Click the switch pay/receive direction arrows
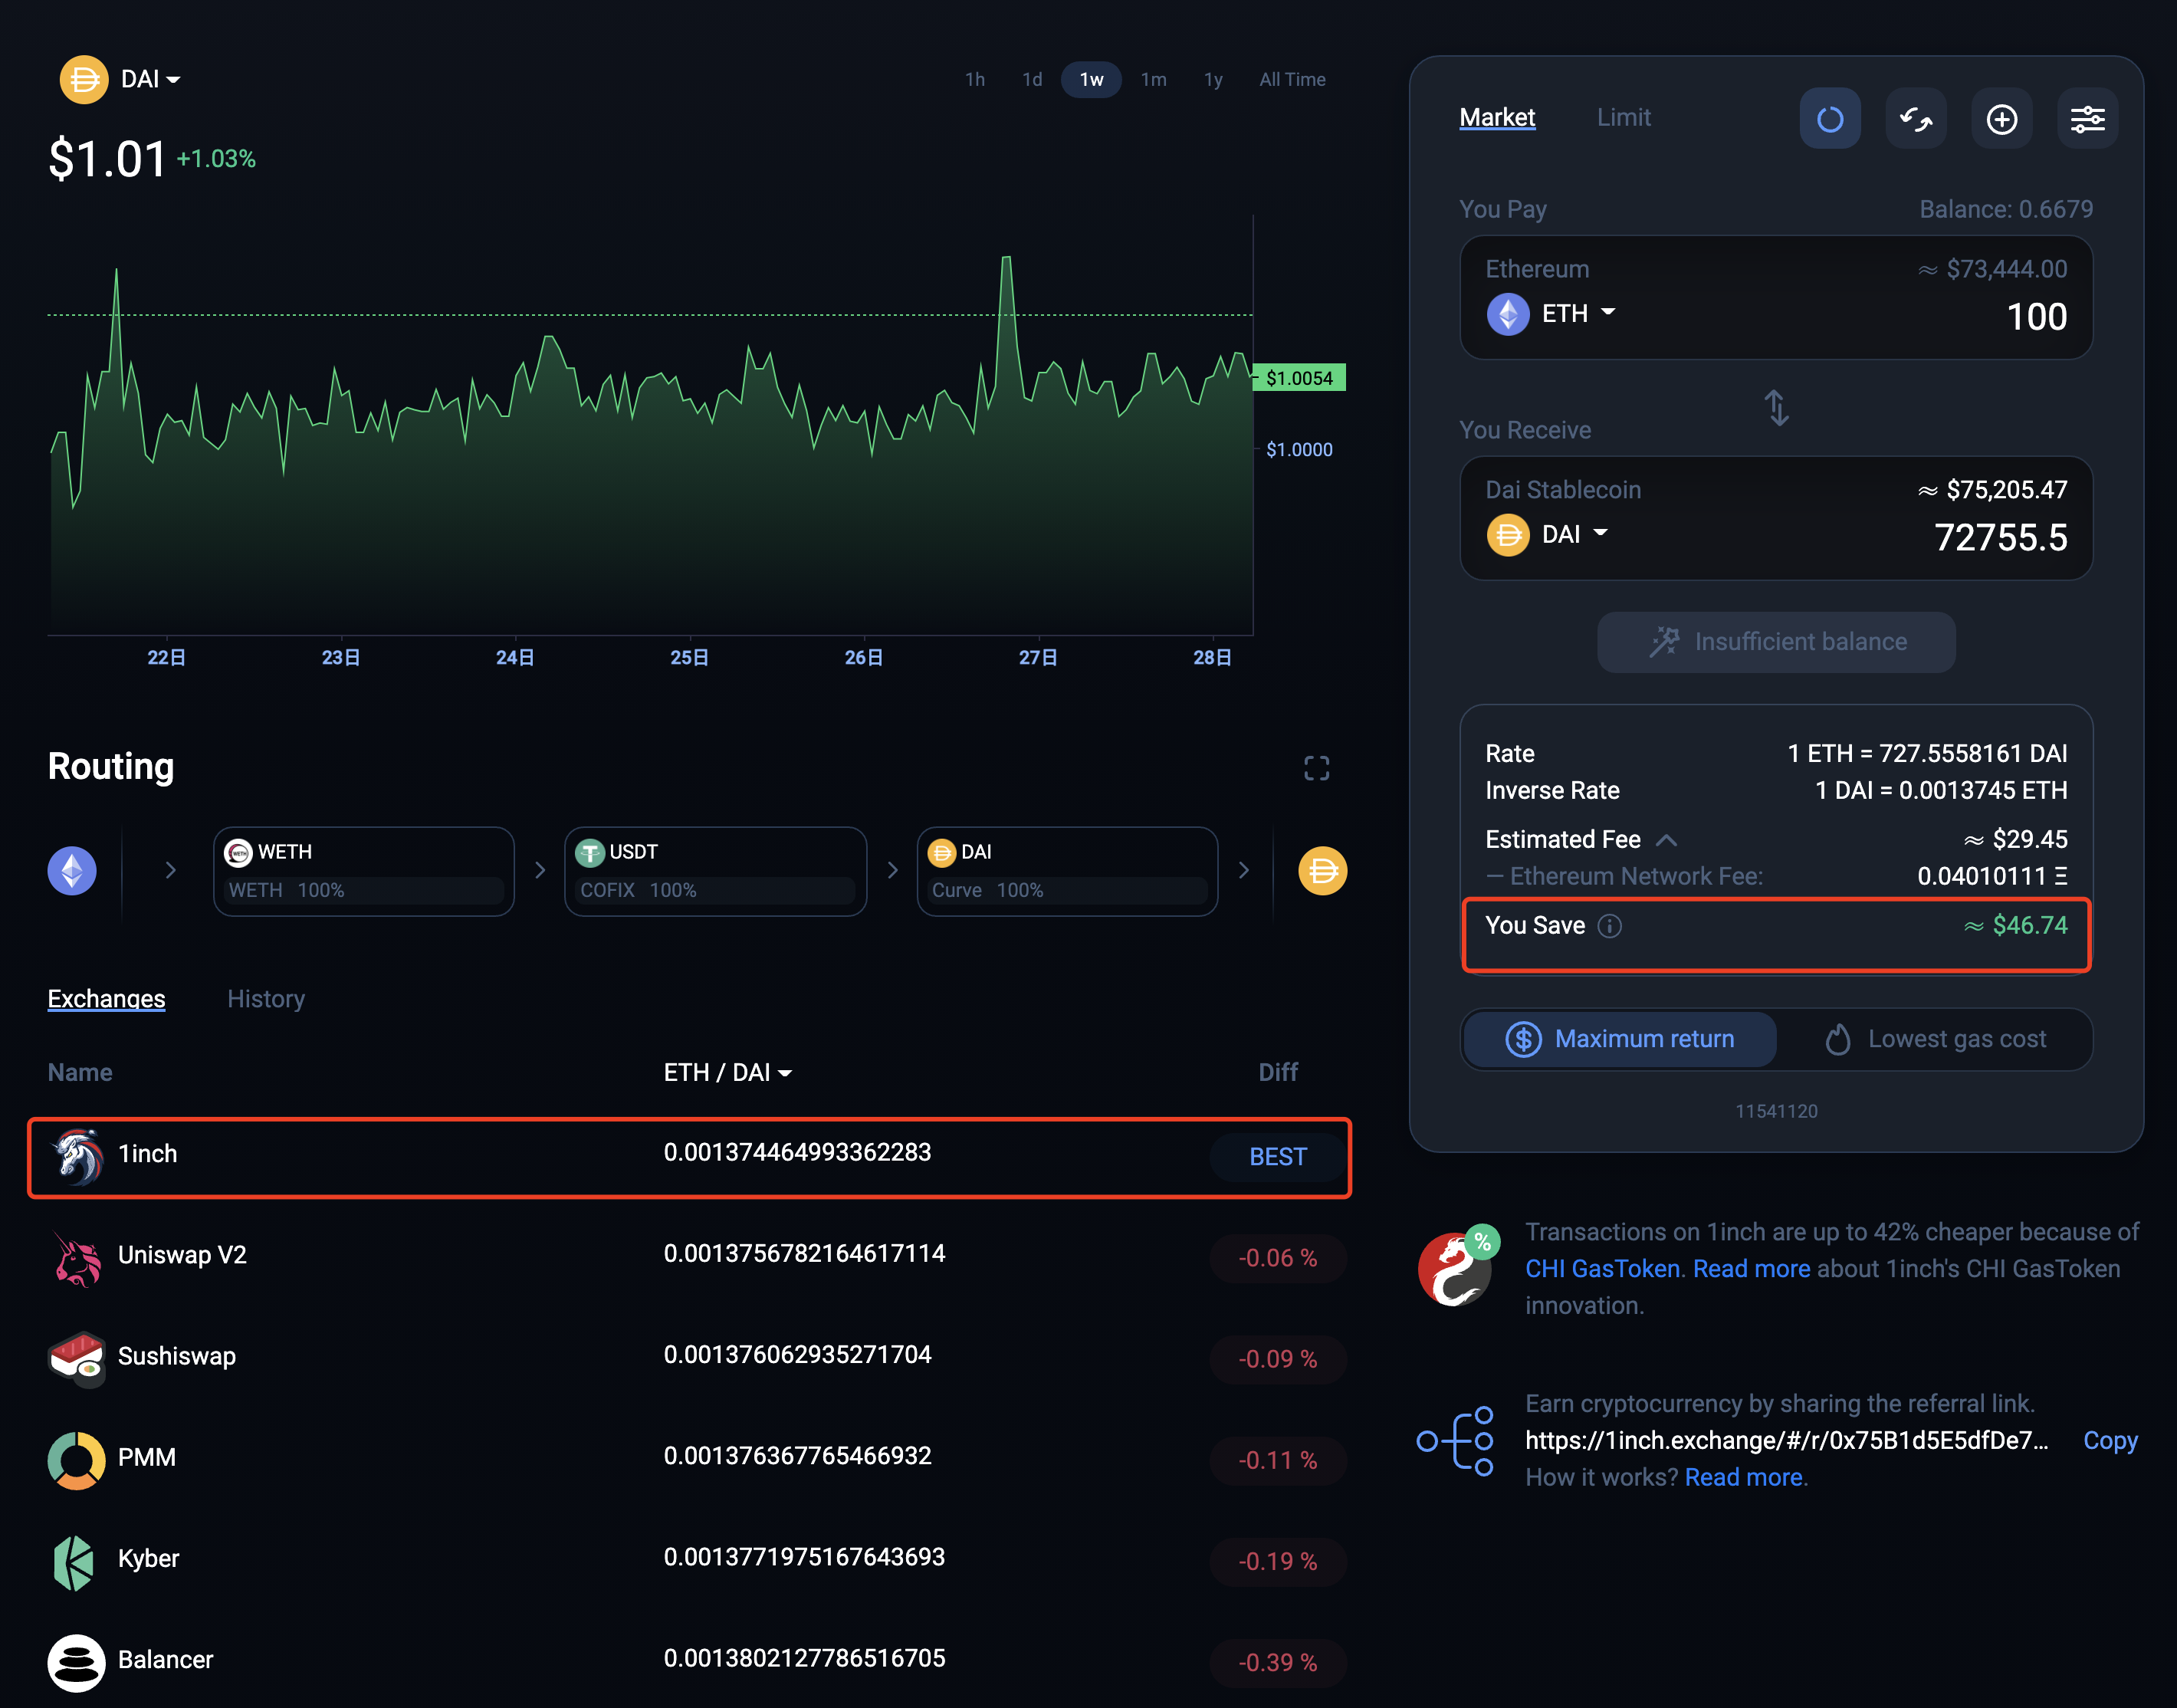This screenshot has height=1708, width=2177. point(1776,407)
